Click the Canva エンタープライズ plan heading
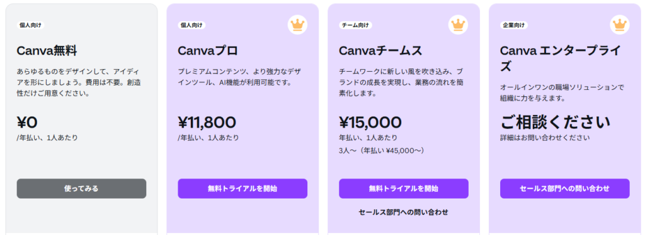The width and height of the screenshot is (645, 235). [560, 58]
